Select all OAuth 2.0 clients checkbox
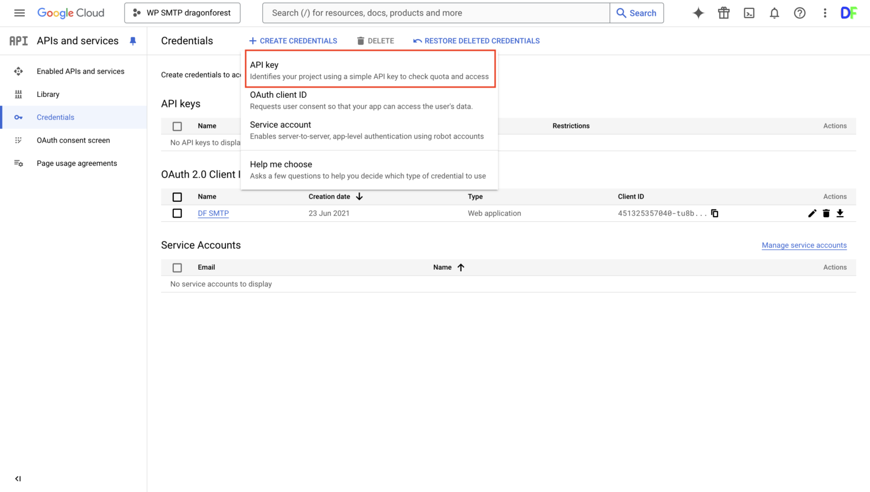 (x=177, y=197)
